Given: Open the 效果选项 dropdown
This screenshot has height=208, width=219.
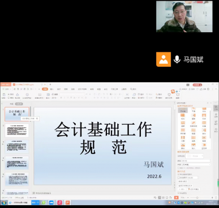Looking at the screenshot, I should pos(194,156).
